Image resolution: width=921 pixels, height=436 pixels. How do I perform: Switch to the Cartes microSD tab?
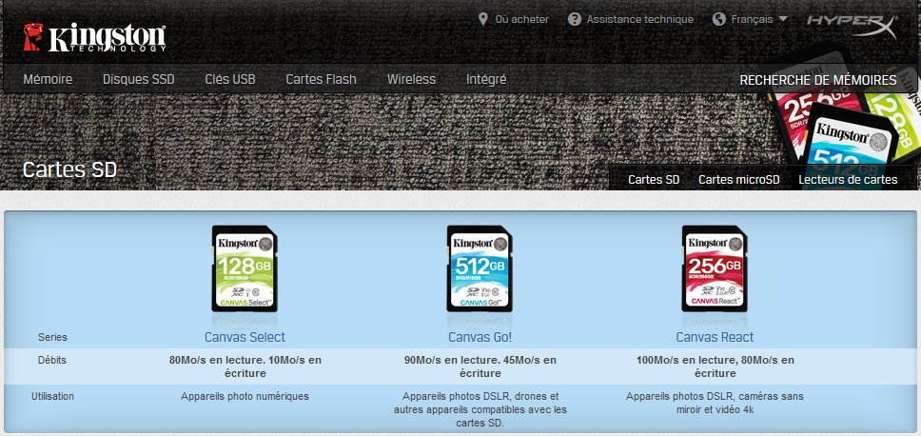click(738, 179)
